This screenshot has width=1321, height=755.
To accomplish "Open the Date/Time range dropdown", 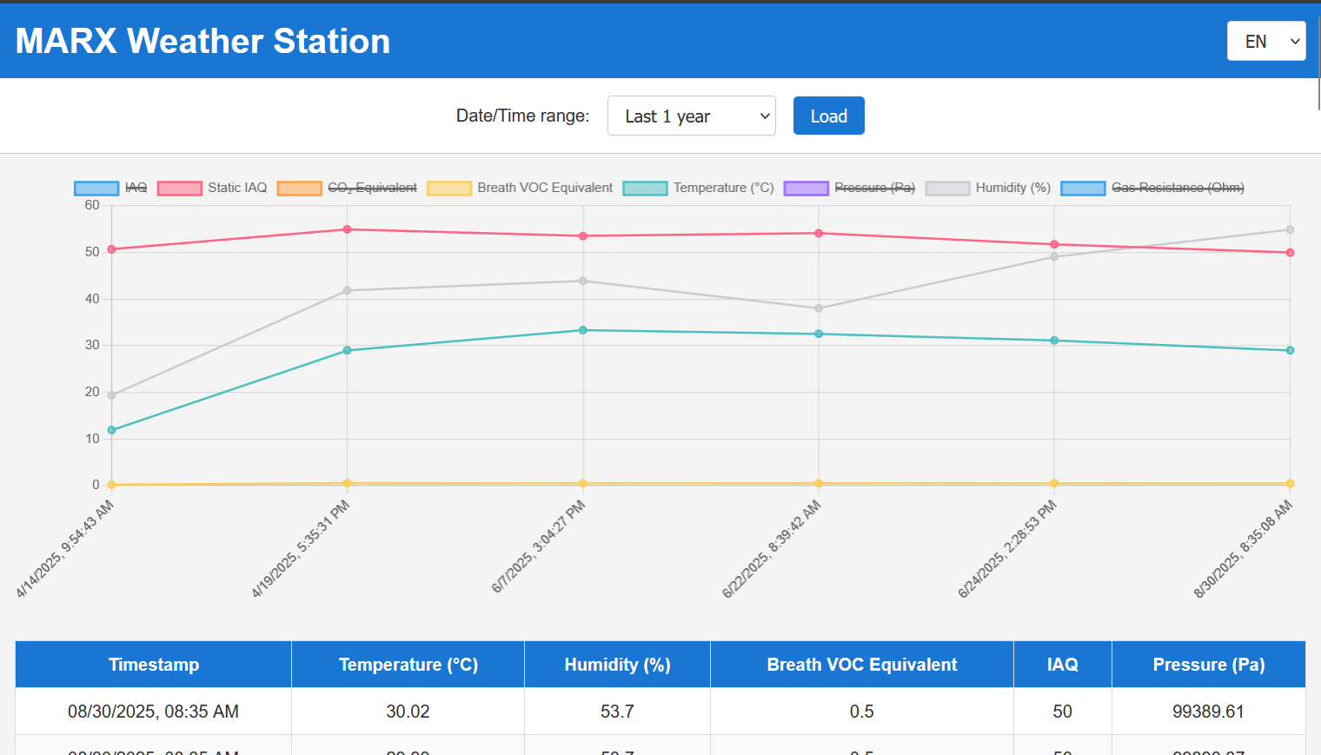I will click(x=692, y=116).
